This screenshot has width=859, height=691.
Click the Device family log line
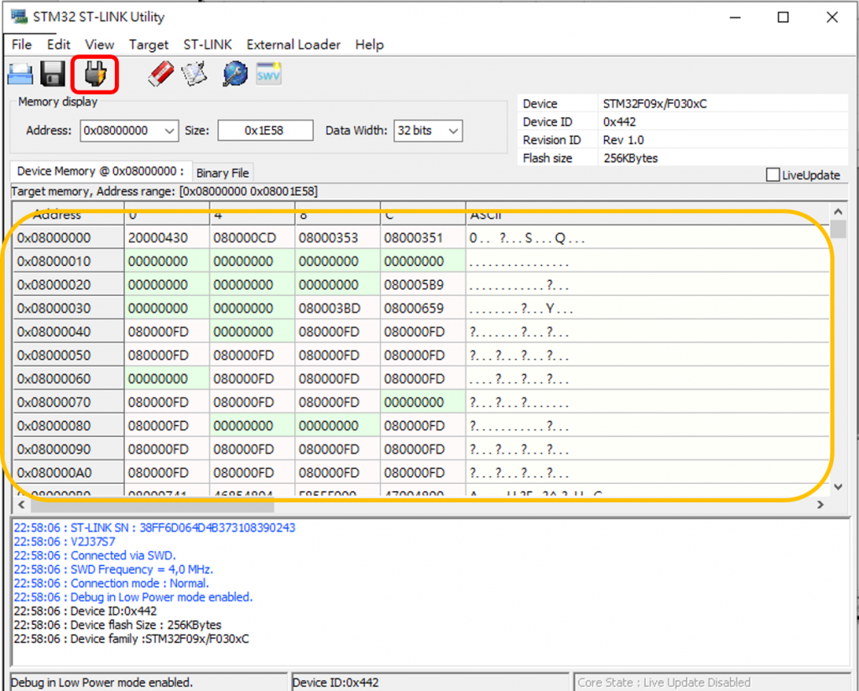[x=132, y=639]
